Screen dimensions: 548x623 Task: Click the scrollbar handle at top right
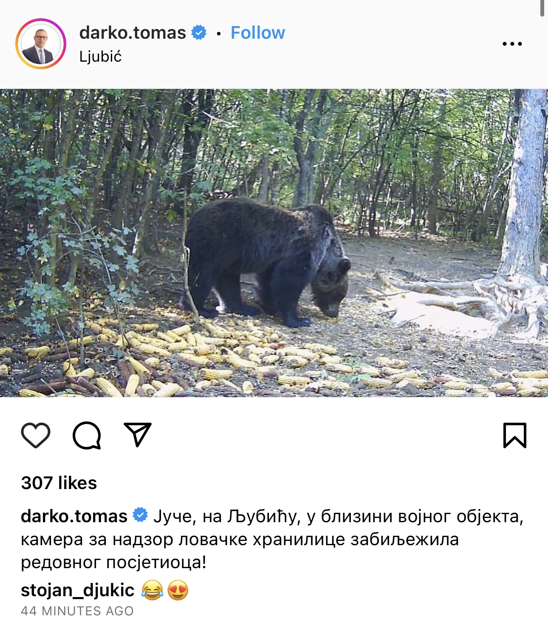(x=542, y=8)
